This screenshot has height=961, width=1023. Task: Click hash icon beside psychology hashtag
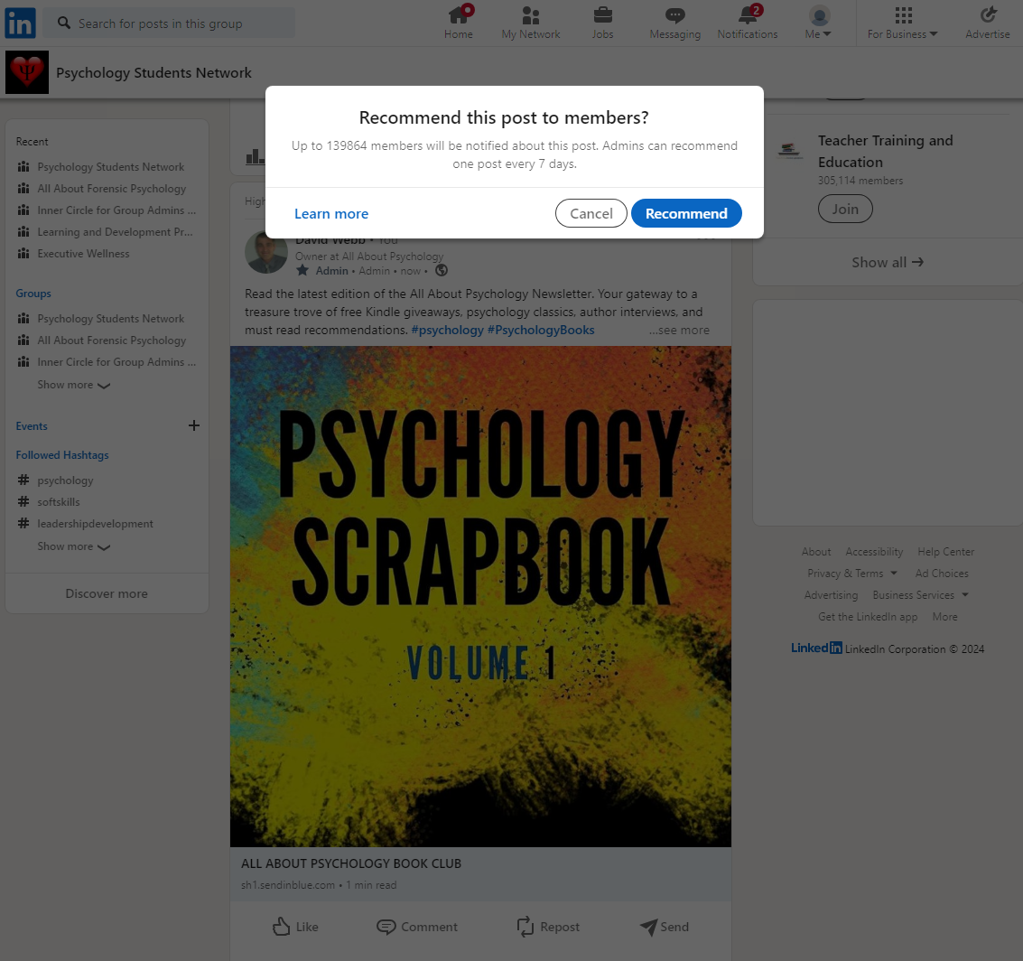click(23, 480)
